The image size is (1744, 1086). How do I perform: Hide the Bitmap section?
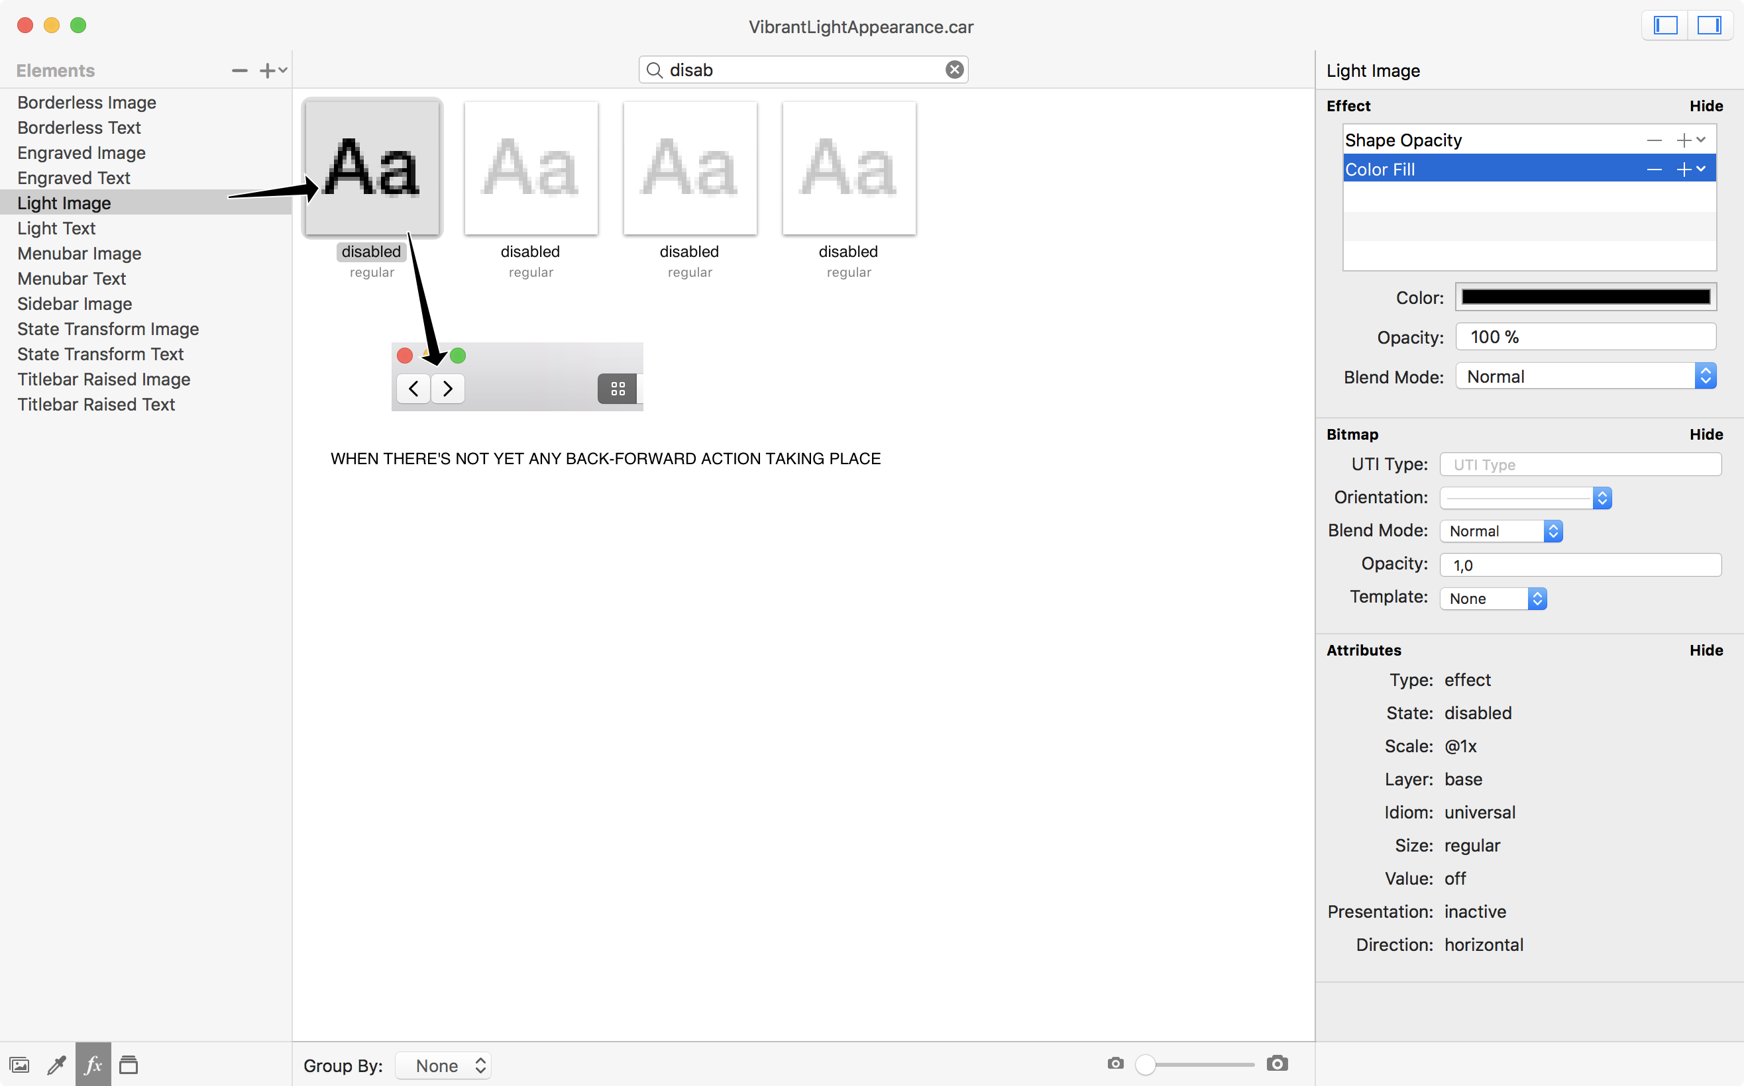coord(1706,434)
